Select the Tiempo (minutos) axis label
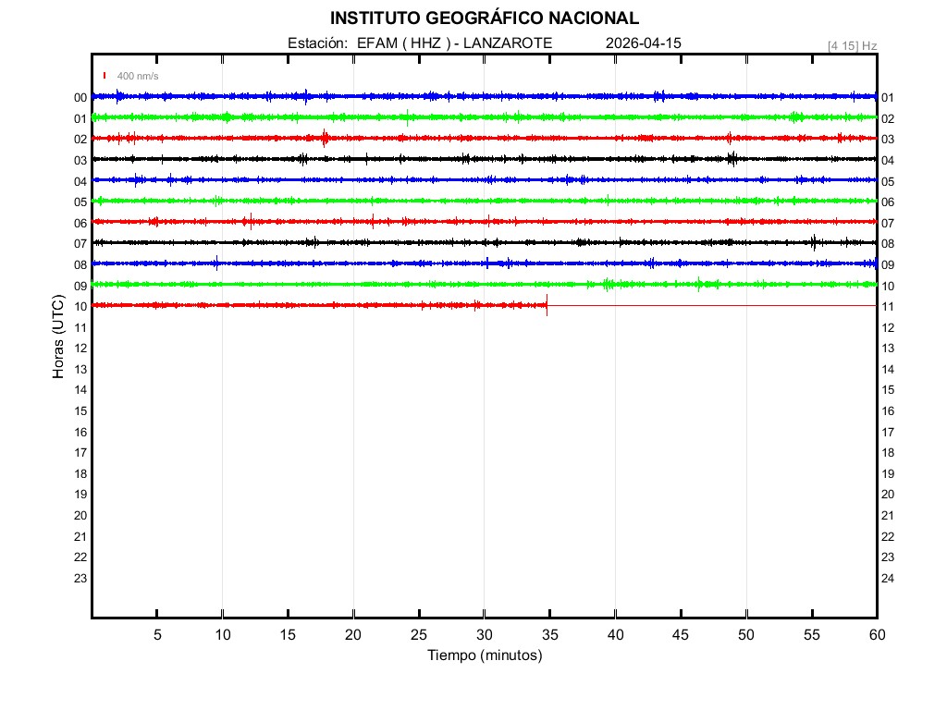 pyautogui.click(x=484, y=655)
